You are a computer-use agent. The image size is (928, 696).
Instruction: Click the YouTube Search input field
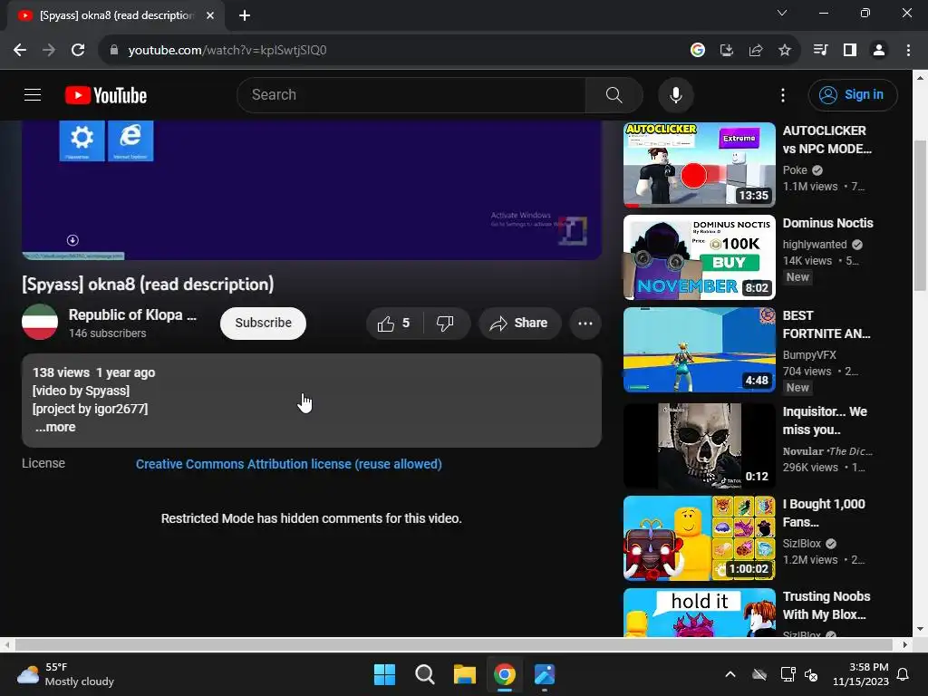411,94
